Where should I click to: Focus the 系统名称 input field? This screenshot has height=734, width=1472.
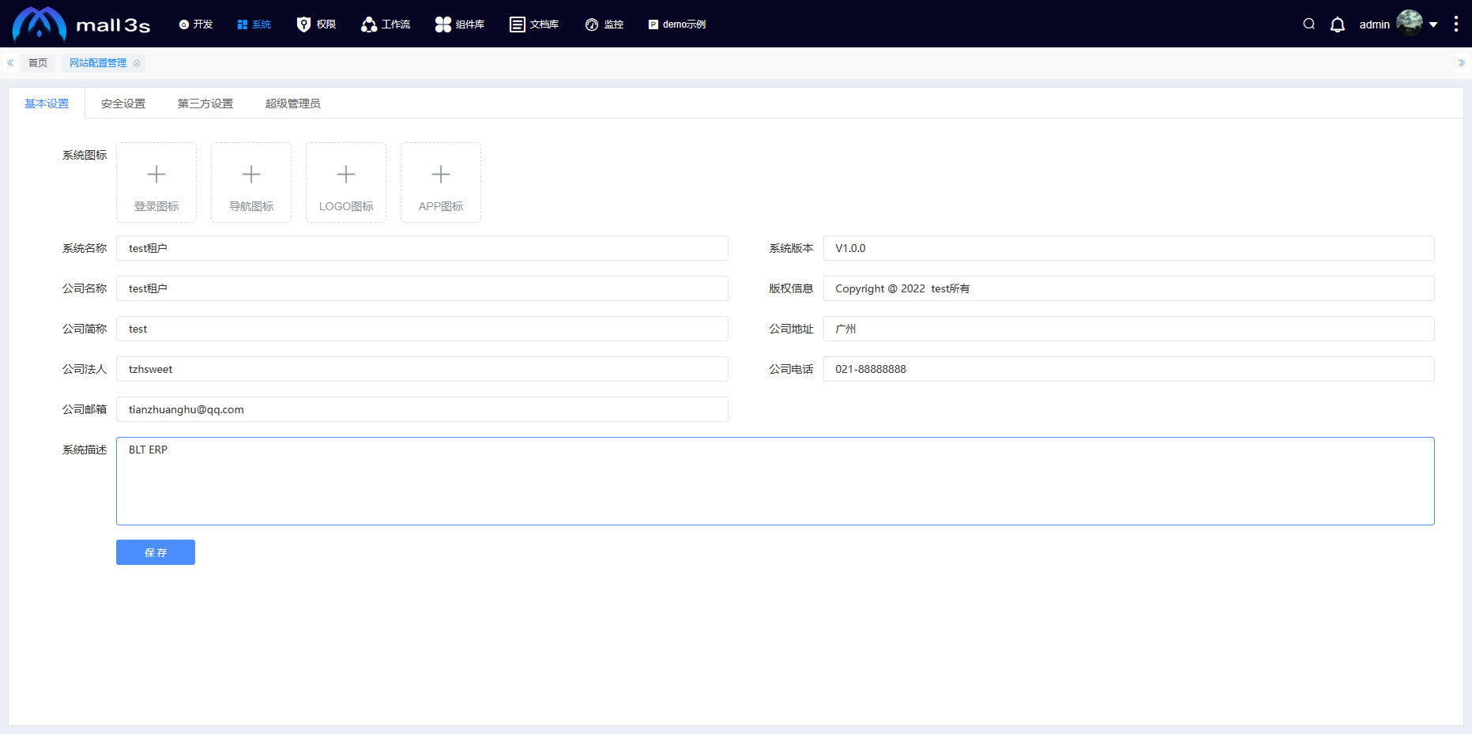pyautogui.click(x=422, y=248)
